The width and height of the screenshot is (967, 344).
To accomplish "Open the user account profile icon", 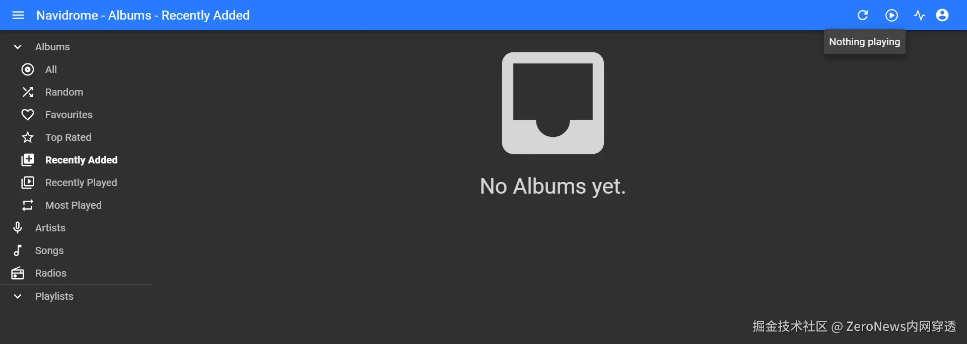I will point(942,15).
